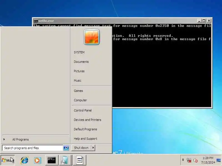Image resolution: width=222 pixels, height=166 pixels.
Task: Open the installer disc taskbar icon
Action: point(65,160)
